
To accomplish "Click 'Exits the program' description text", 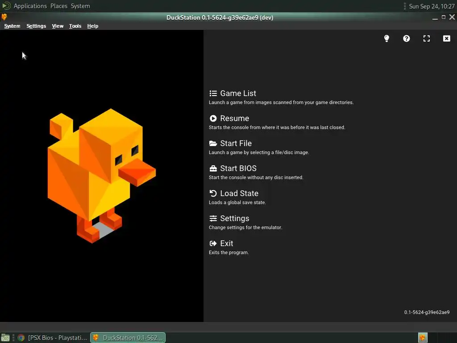I will pos(229,253).
